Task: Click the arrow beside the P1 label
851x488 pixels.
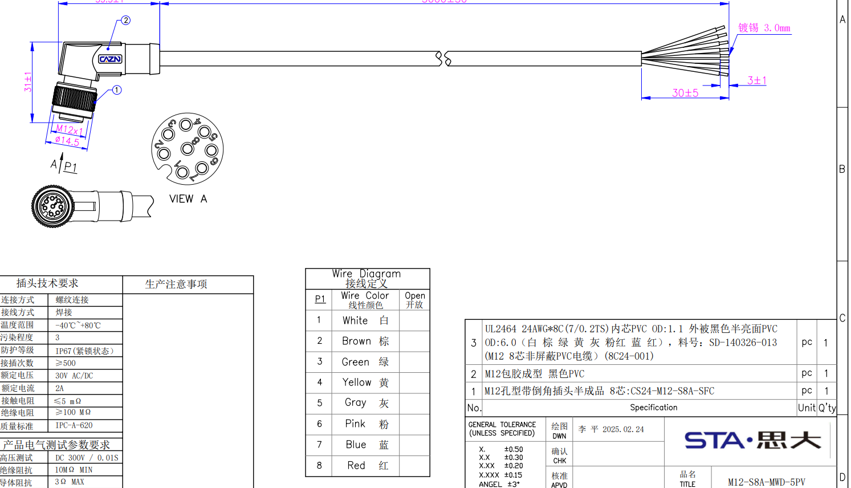Action: tap(61, 163)
